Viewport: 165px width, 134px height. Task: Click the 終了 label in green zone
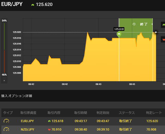click(144, 24)
